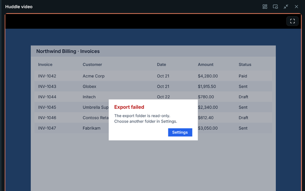Screen dimensions: 305x191
Task: Expand shared screen to fullscreen
Action: pyautogui.click(x=292, y=21)
